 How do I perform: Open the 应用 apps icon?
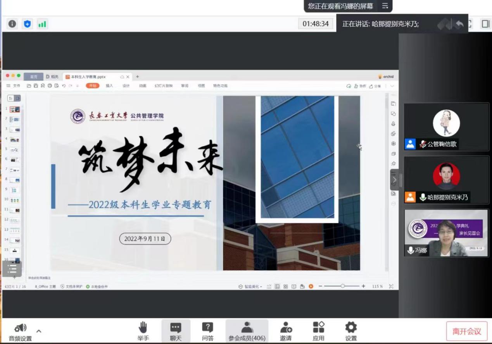point(318,331)
